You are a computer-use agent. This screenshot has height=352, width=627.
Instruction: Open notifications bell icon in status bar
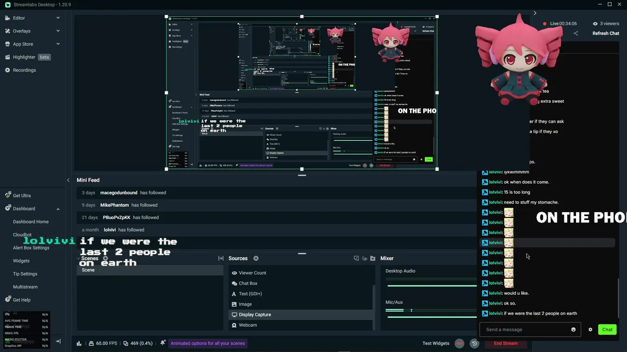tap(163, 343)
